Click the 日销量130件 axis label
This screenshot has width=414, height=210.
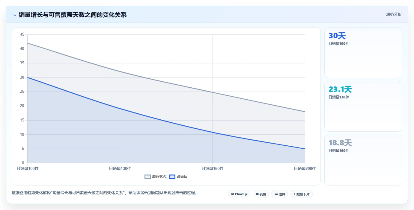(120, 168)
